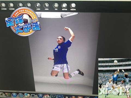This screenshot has height=98, width=131.
Task: Open iTunes from the dock
Action: 40,96
